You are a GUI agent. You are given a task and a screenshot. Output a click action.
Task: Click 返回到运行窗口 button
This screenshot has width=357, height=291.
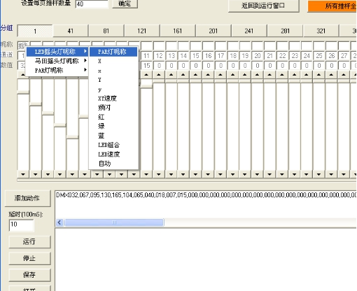click(x=263, y=6)
